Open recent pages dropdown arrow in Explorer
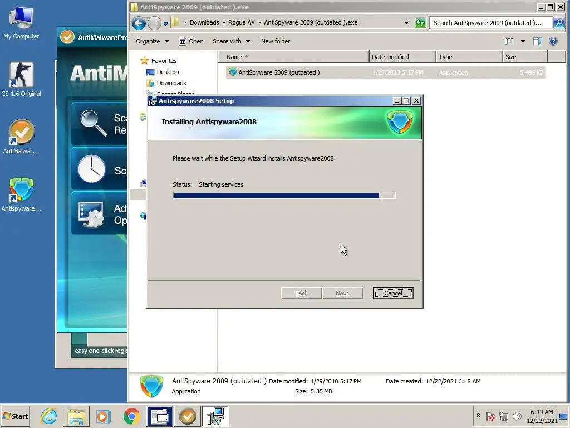Viewport: 570px width, 428px height. [165, 23]
